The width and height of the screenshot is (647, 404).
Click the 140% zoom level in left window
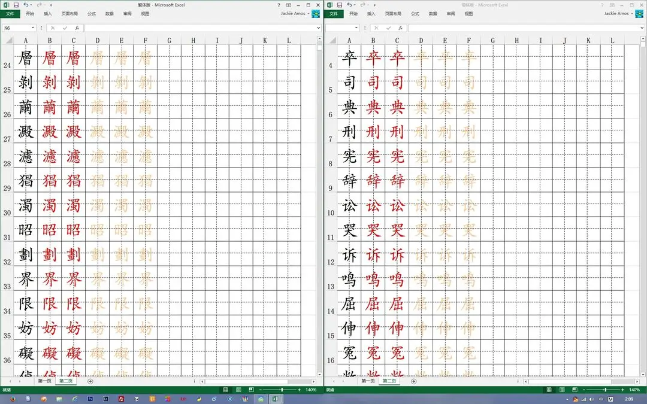coord(311,390)
